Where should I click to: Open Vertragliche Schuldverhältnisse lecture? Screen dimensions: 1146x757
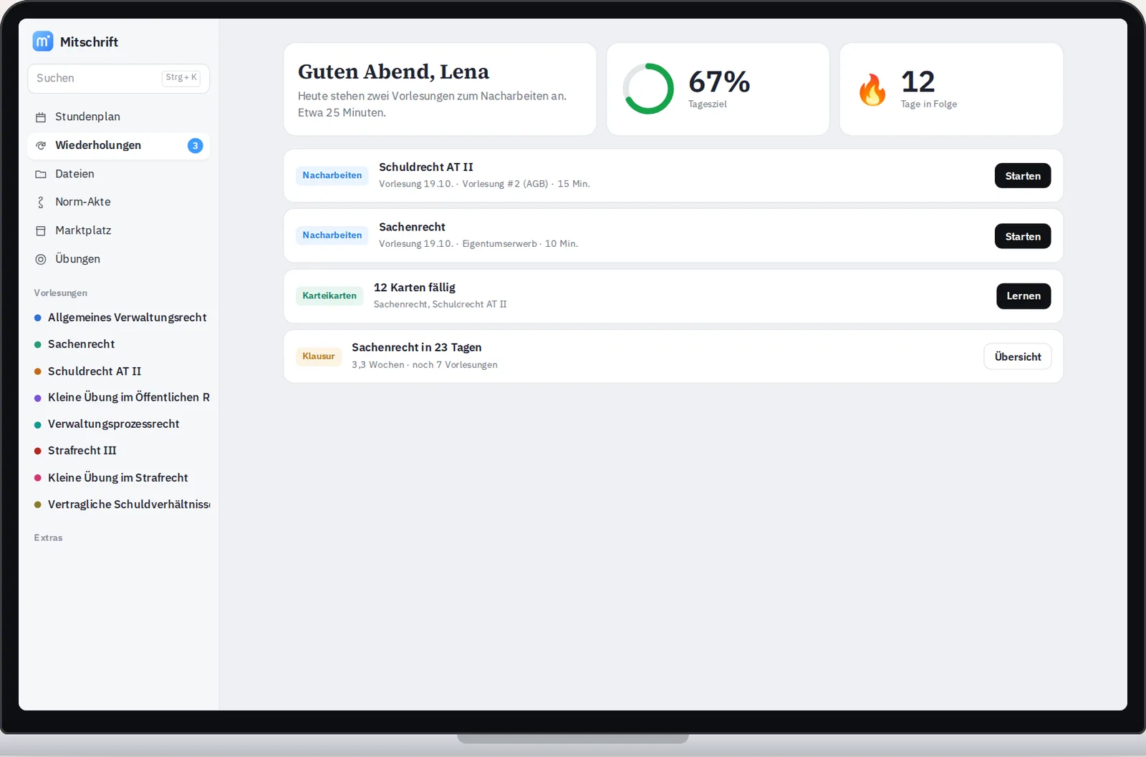coord(120,504)
